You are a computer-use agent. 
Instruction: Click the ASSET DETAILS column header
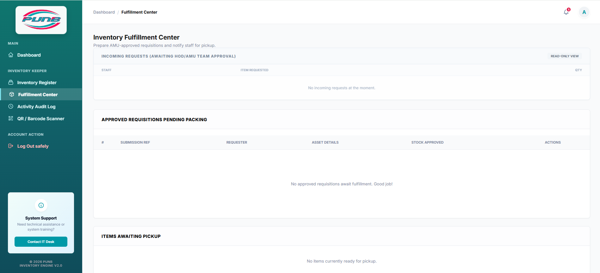point(325,142)
